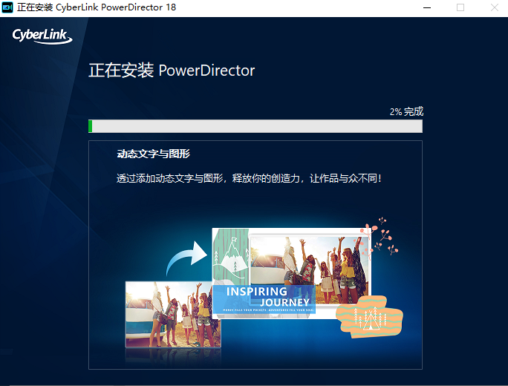
Task: Minimize the installer window
Action: [x=427, y=7]
